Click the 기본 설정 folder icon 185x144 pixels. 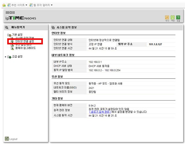pyautogui.click(x=9, y=35)
